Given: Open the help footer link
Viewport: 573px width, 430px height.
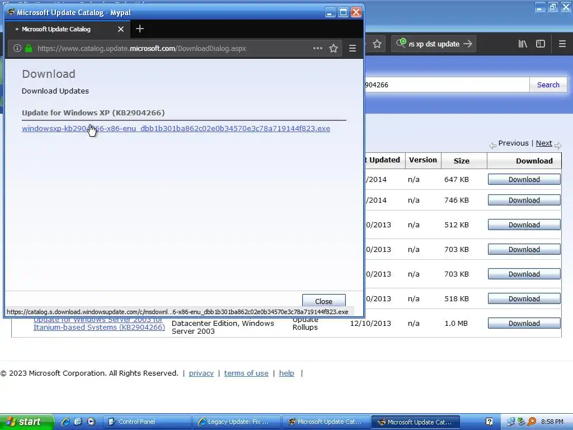Looking at the screenshot, I should (286, 373).
